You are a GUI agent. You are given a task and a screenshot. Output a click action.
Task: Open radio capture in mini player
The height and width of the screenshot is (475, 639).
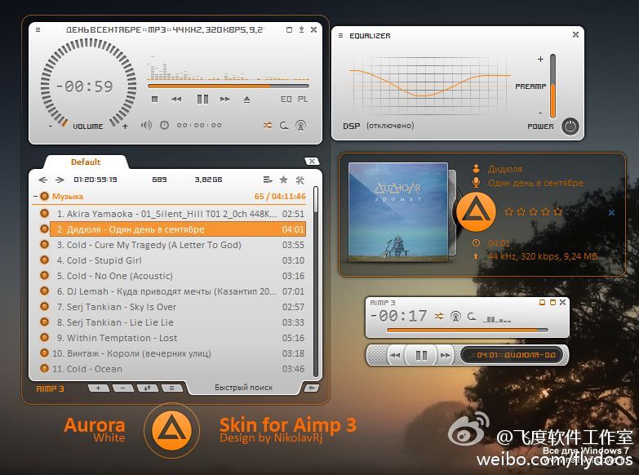(455, 317)
